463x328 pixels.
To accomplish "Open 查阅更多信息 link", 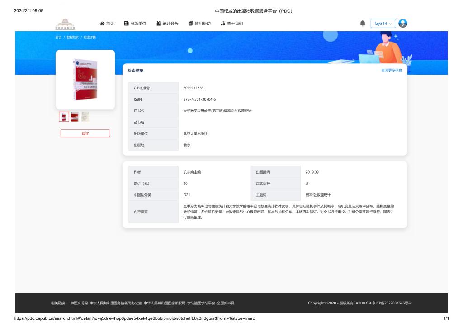I will (x=392, y=70).
